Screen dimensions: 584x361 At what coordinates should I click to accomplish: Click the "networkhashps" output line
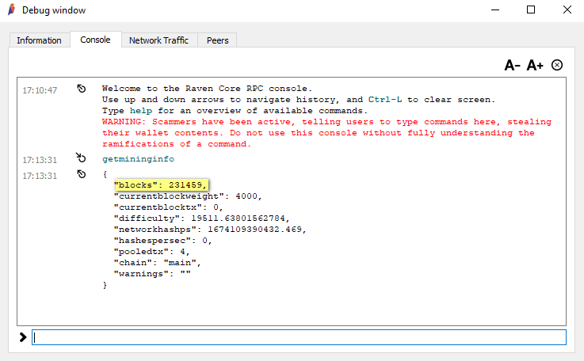click(x=209, y=230)
